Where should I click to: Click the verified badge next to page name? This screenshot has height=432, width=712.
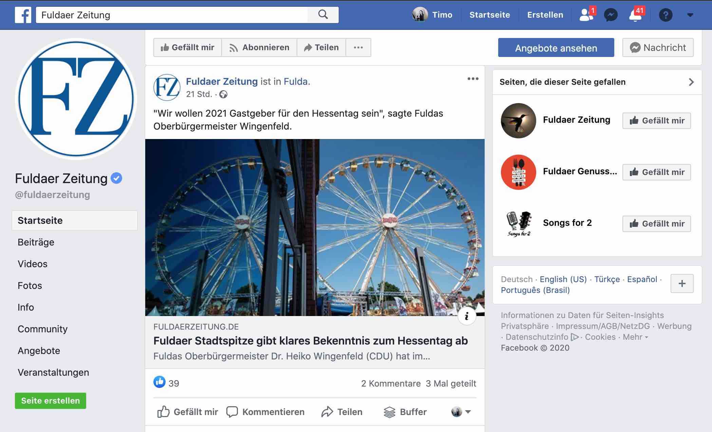(116, 178)
